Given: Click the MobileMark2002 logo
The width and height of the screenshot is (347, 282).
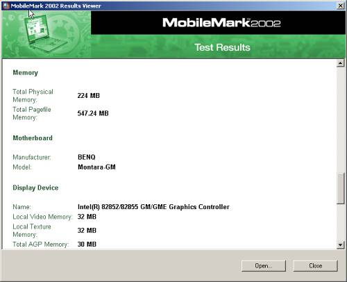Looking at the screenshot, I should click(221, 23).
